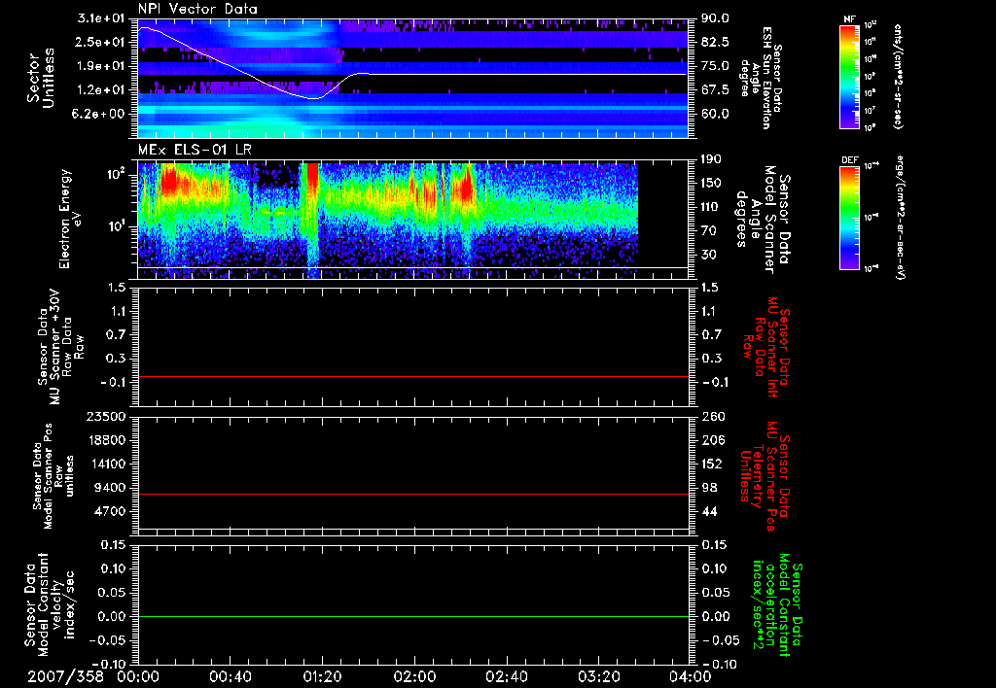Click the '00:40' time tick label
The height and width of the screenshot is (688, 996).
coord(230,676)
